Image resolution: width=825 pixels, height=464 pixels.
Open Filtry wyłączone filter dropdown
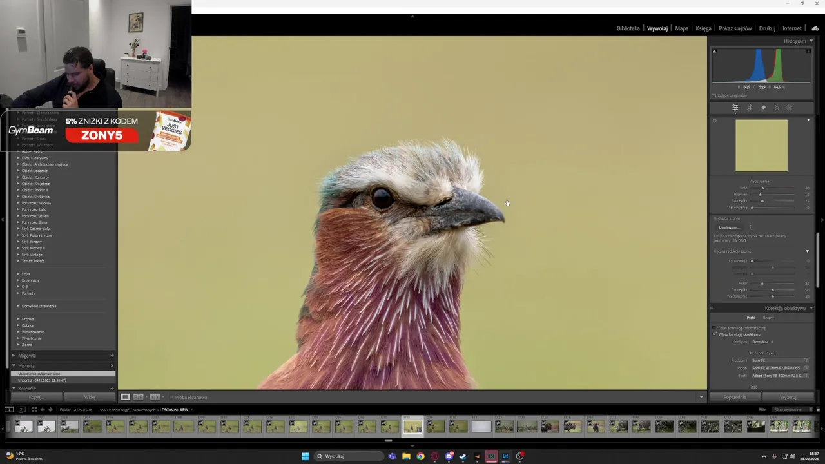point(791,409)
